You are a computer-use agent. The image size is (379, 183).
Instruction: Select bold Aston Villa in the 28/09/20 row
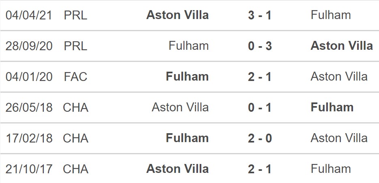(x=342, y=46)
